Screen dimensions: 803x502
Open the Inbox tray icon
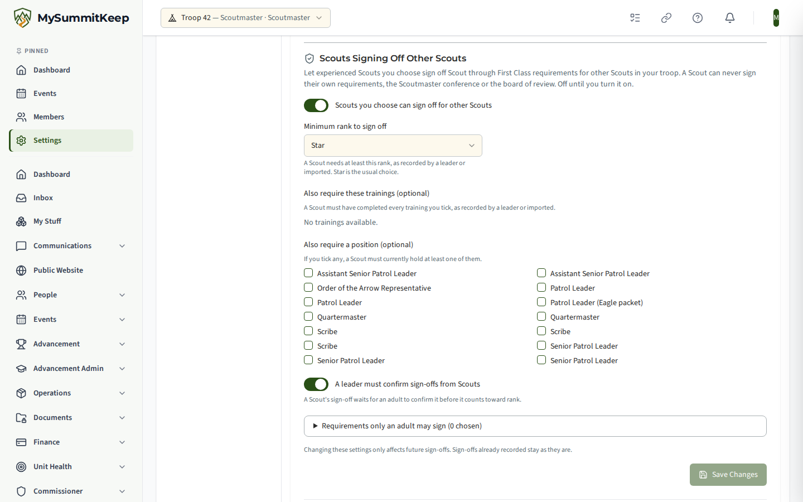click(21, 198)
